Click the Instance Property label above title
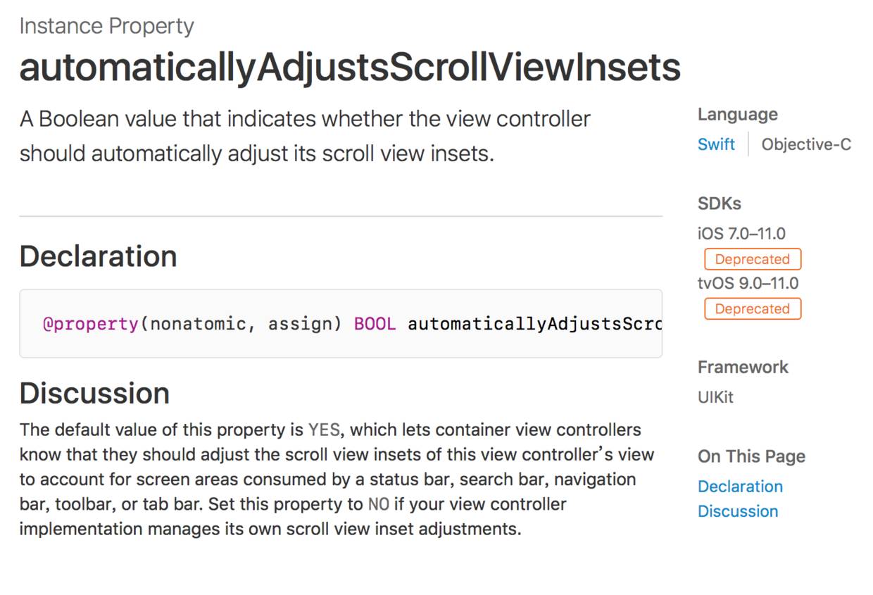 pyautogui.click(x=106, y=26)
